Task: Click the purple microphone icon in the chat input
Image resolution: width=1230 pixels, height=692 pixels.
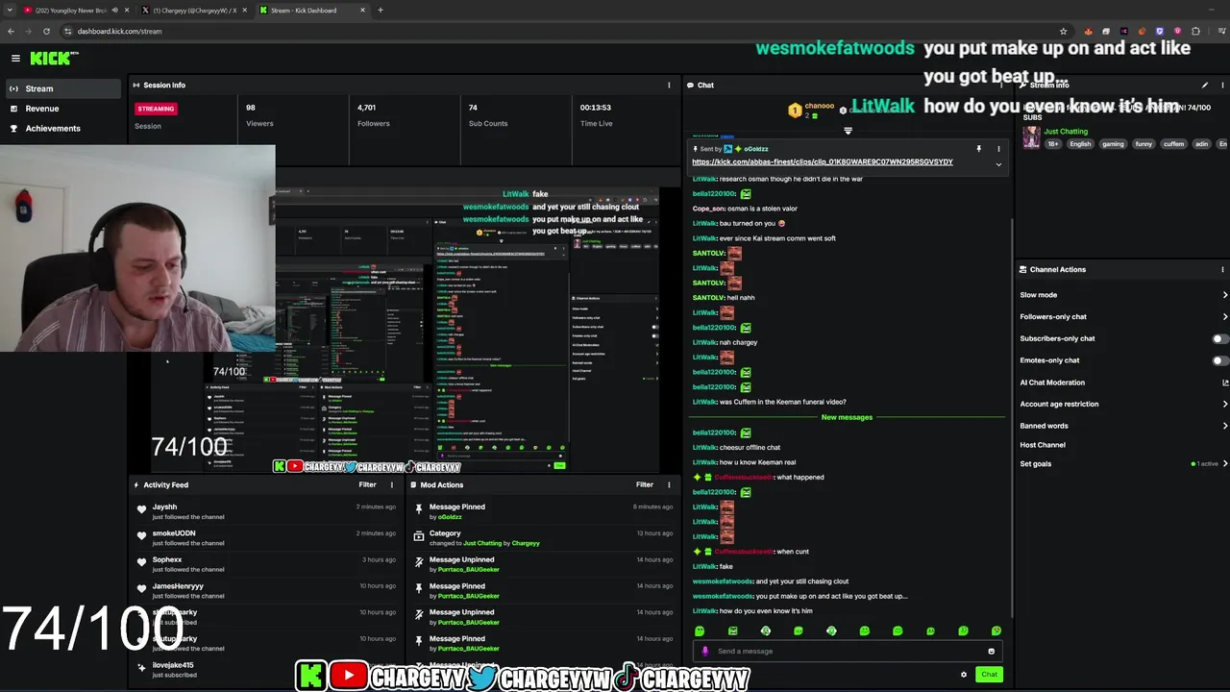Action: click(x=705, y=651)
